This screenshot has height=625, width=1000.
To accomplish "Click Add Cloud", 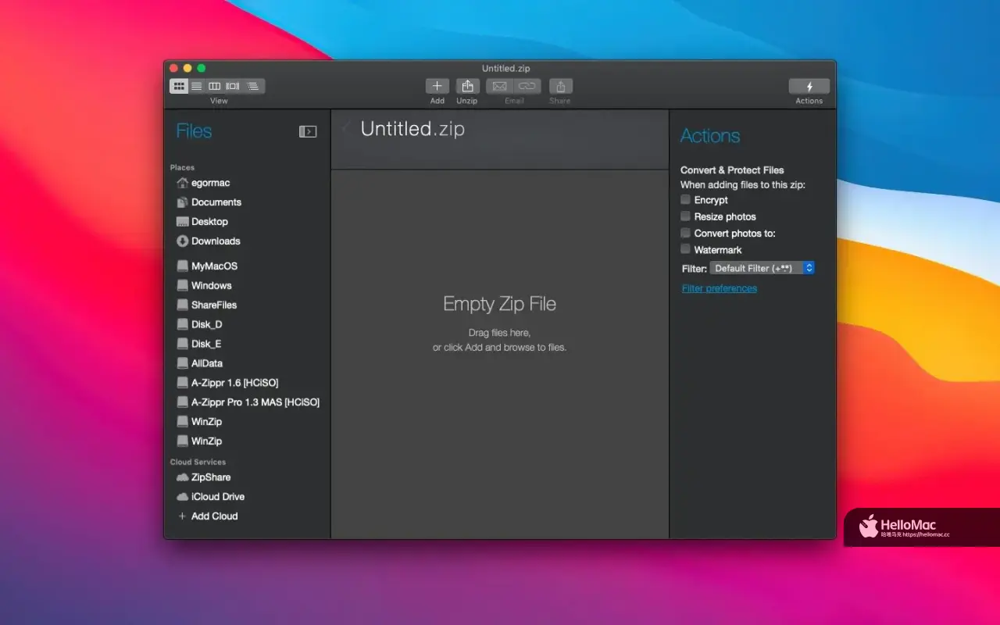I will 207,516.
